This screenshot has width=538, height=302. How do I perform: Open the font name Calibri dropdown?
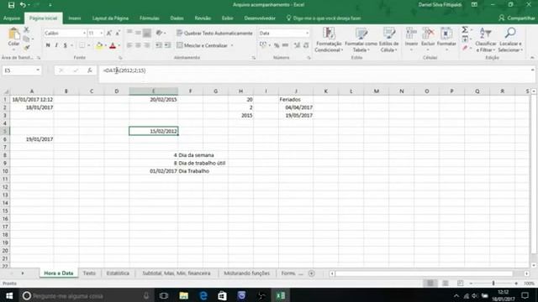click(84, 34)
